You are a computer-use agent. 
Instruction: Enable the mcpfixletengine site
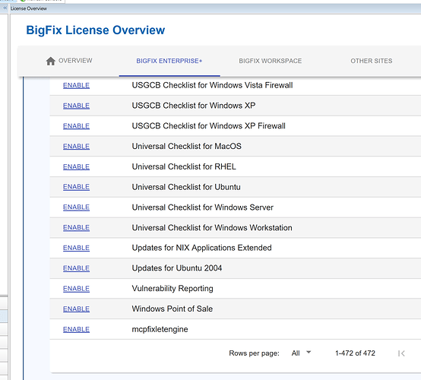click(76, 330)
